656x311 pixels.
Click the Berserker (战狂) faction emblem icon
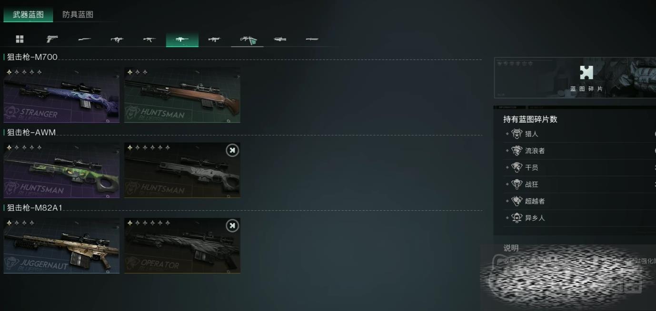(x=517, y=184)
